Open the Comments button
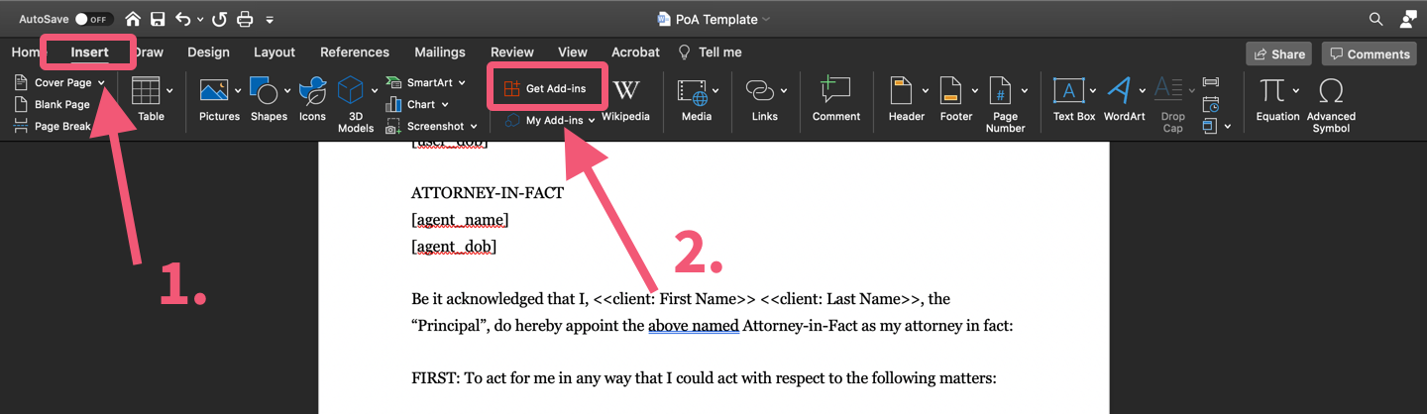The image size is (1427, 414). [1371, 53]
